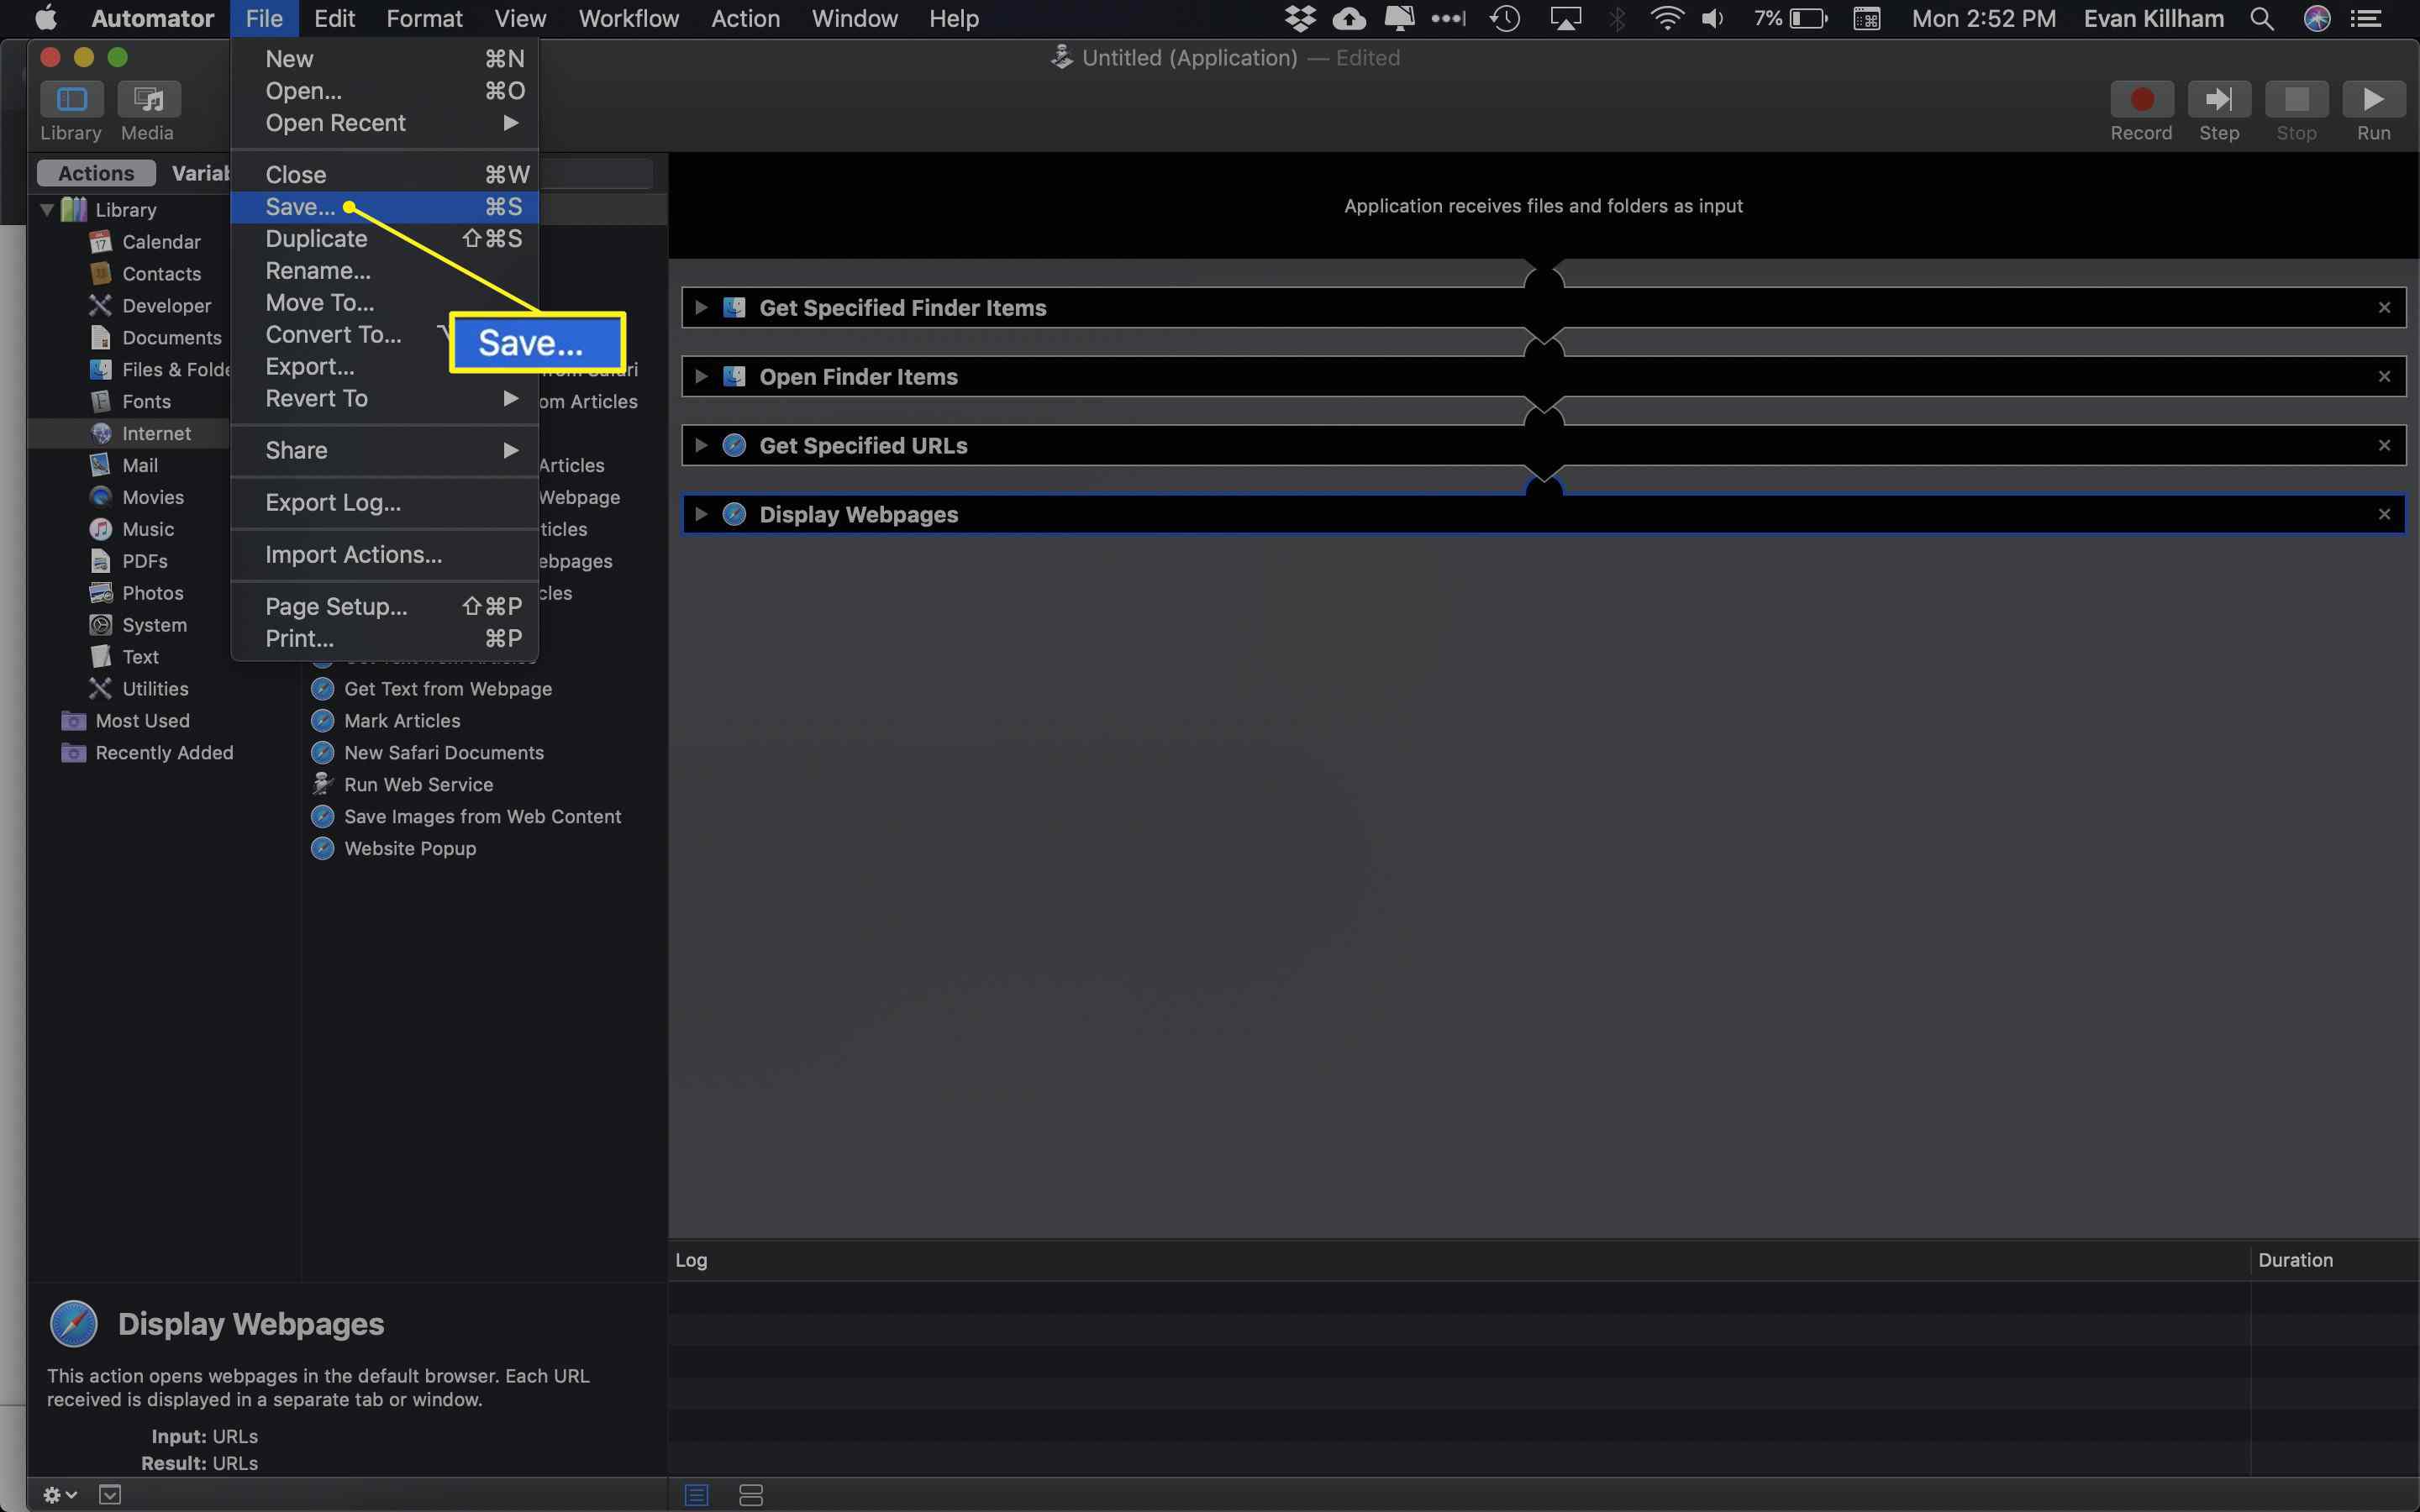The height and width of the screenshot is (1512, 2420).
Task: Choose Page Setup… menu item
Action: coord(385,607)
